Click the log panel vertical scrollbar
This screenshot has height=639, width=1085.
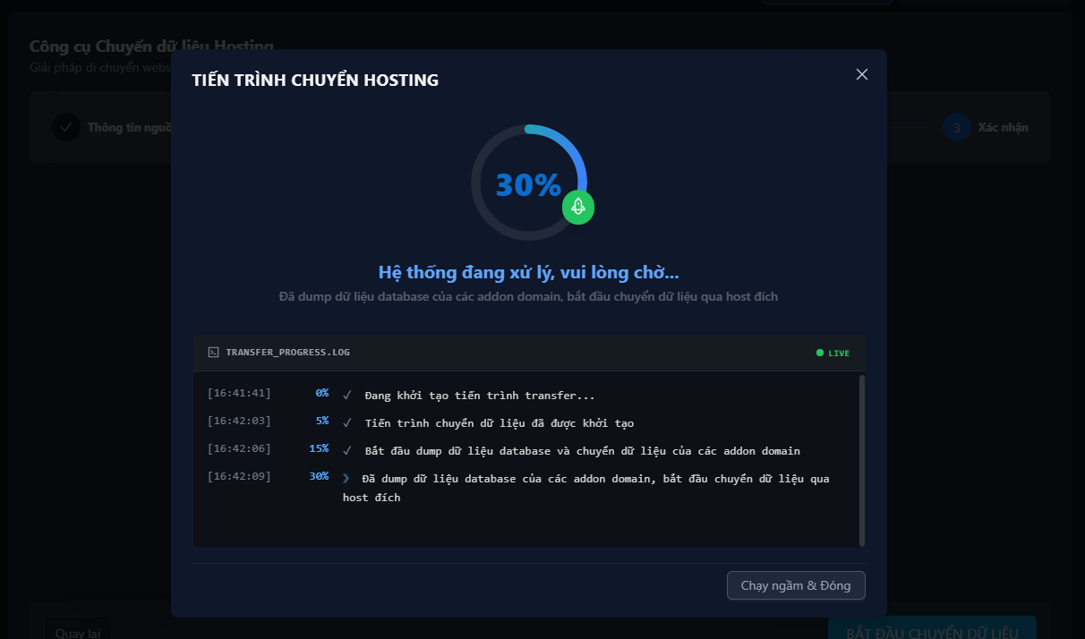pos(862,460)
